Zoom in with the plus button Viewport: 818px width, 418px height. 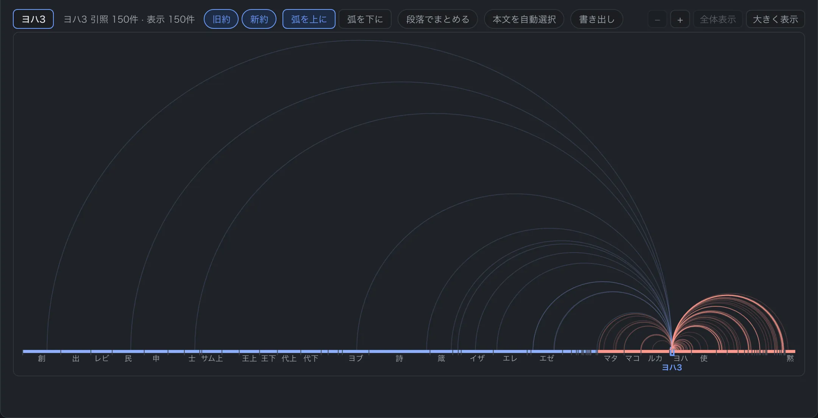pyautogui.click(x=680, y=19)
